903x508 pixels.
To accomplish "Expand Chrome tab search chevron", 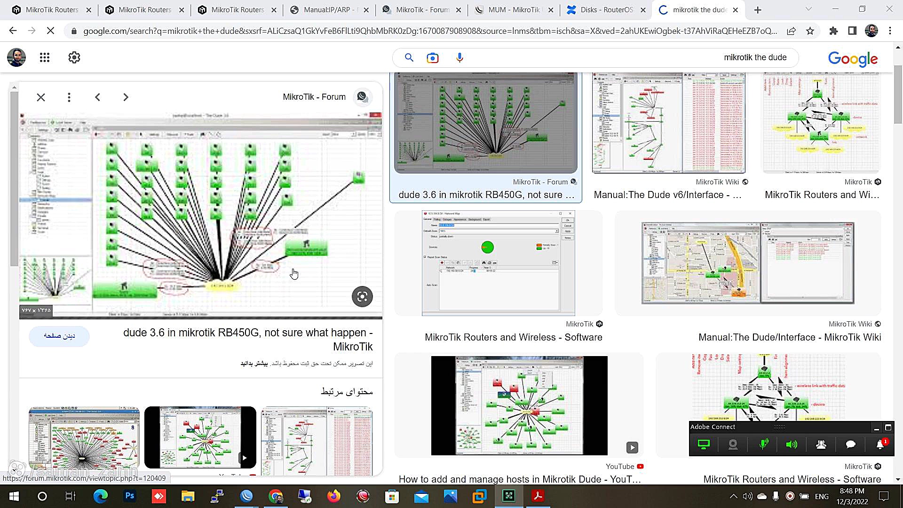I will coord(808,9).
